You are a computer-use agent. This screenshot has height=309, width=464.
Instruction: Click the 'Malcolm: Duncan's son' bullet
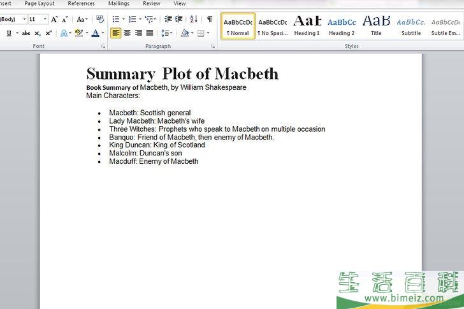click(145, 153)
